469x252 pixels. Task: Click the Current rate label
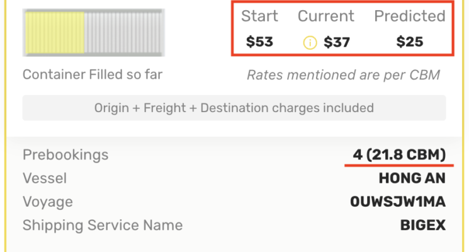(326, 16)
